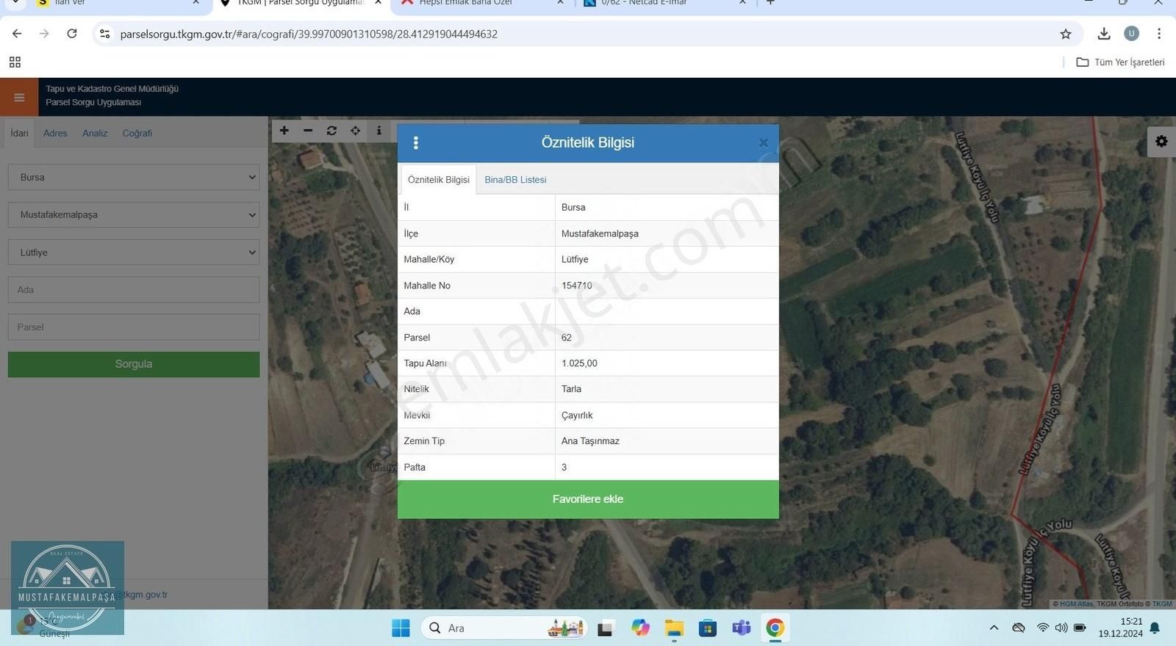1176x646 pixels.
Task: Switch to Chrome in taskbar
Action: click(775, 628)
